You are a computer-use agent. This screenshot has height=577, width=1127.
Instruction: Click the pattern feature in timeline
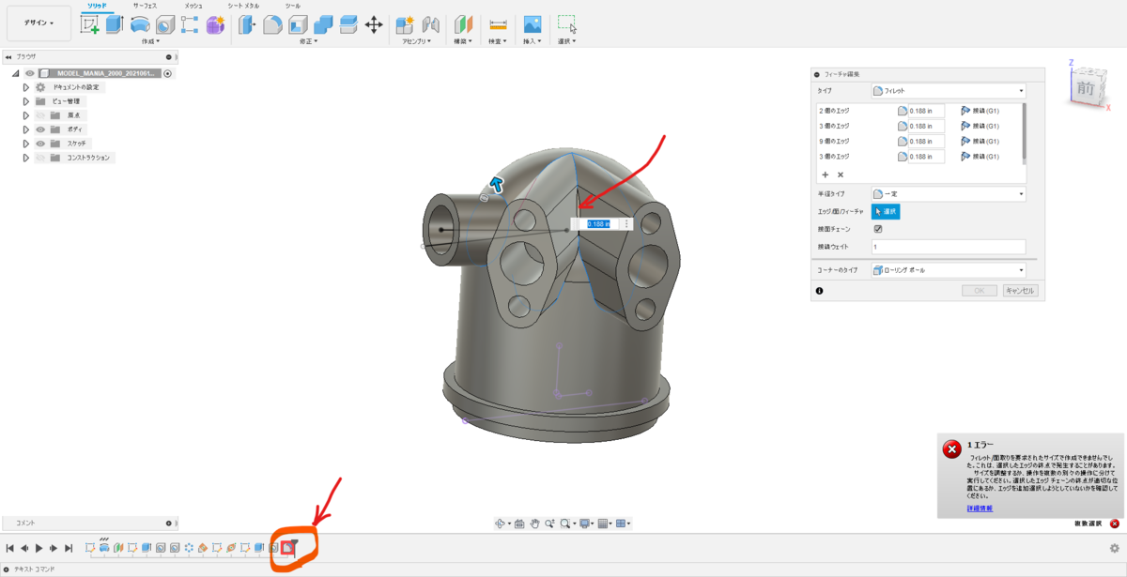coord(189,548)
